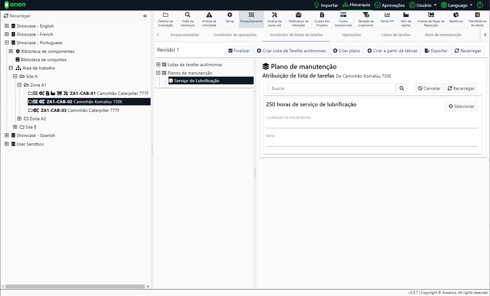Open the Relatórios tool
Viewport: 490px width, 296px height.
[x=456, y=19]
